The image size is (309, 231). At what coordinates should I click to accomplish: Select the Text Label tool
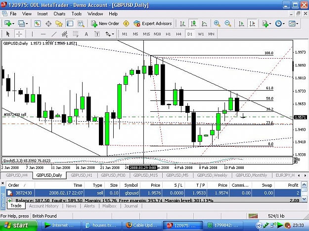click(x=97, y=34)
